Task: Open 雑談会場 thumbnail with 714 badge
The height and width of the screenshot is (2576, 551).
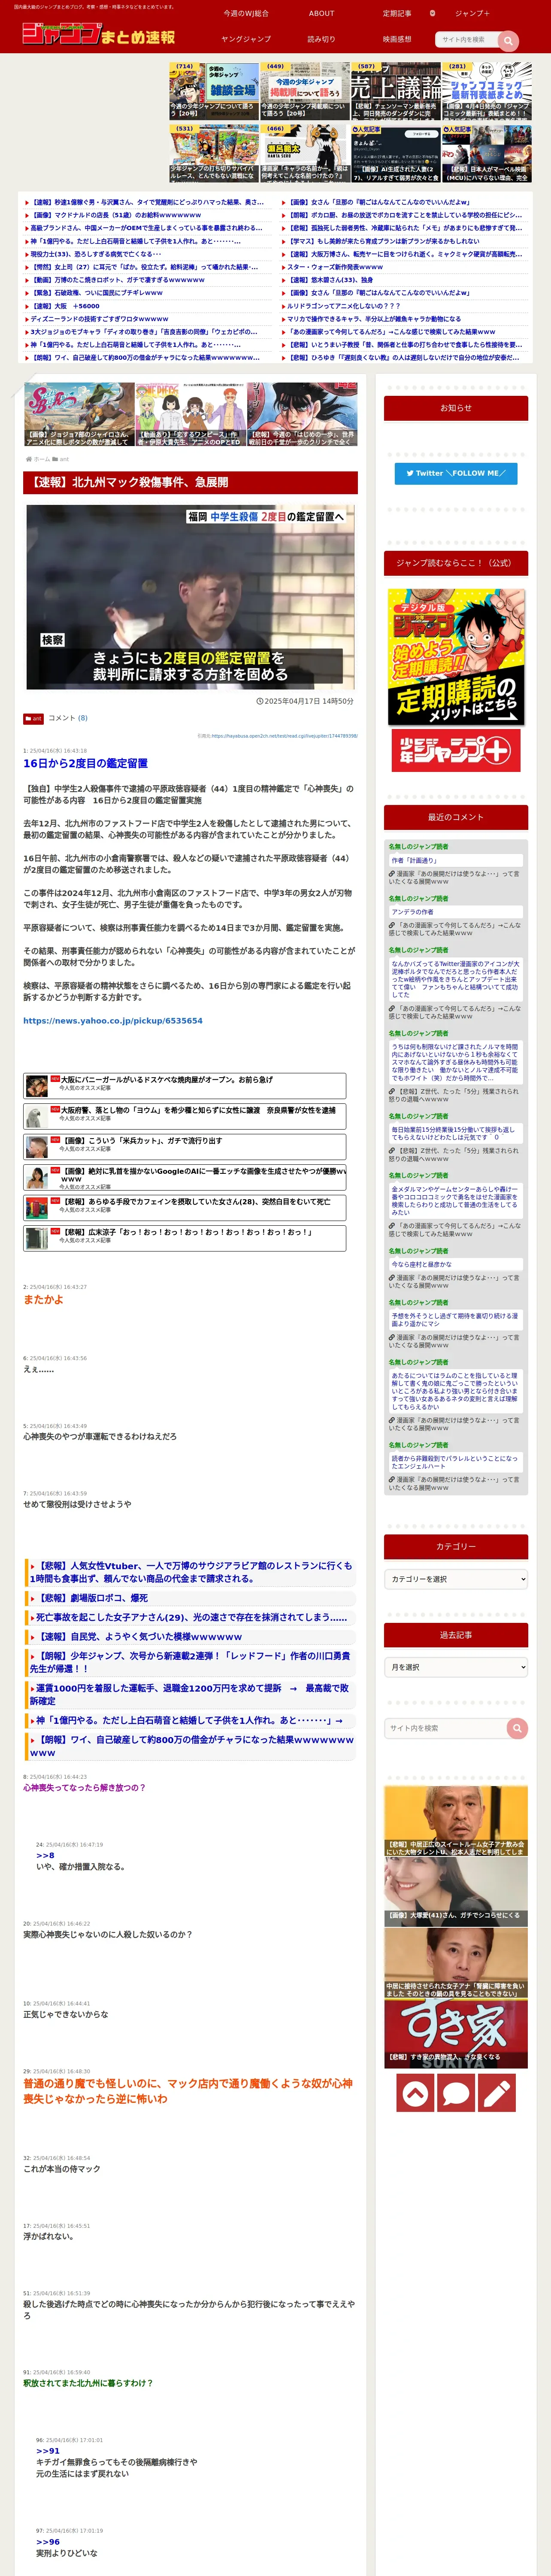Action: 214,91
